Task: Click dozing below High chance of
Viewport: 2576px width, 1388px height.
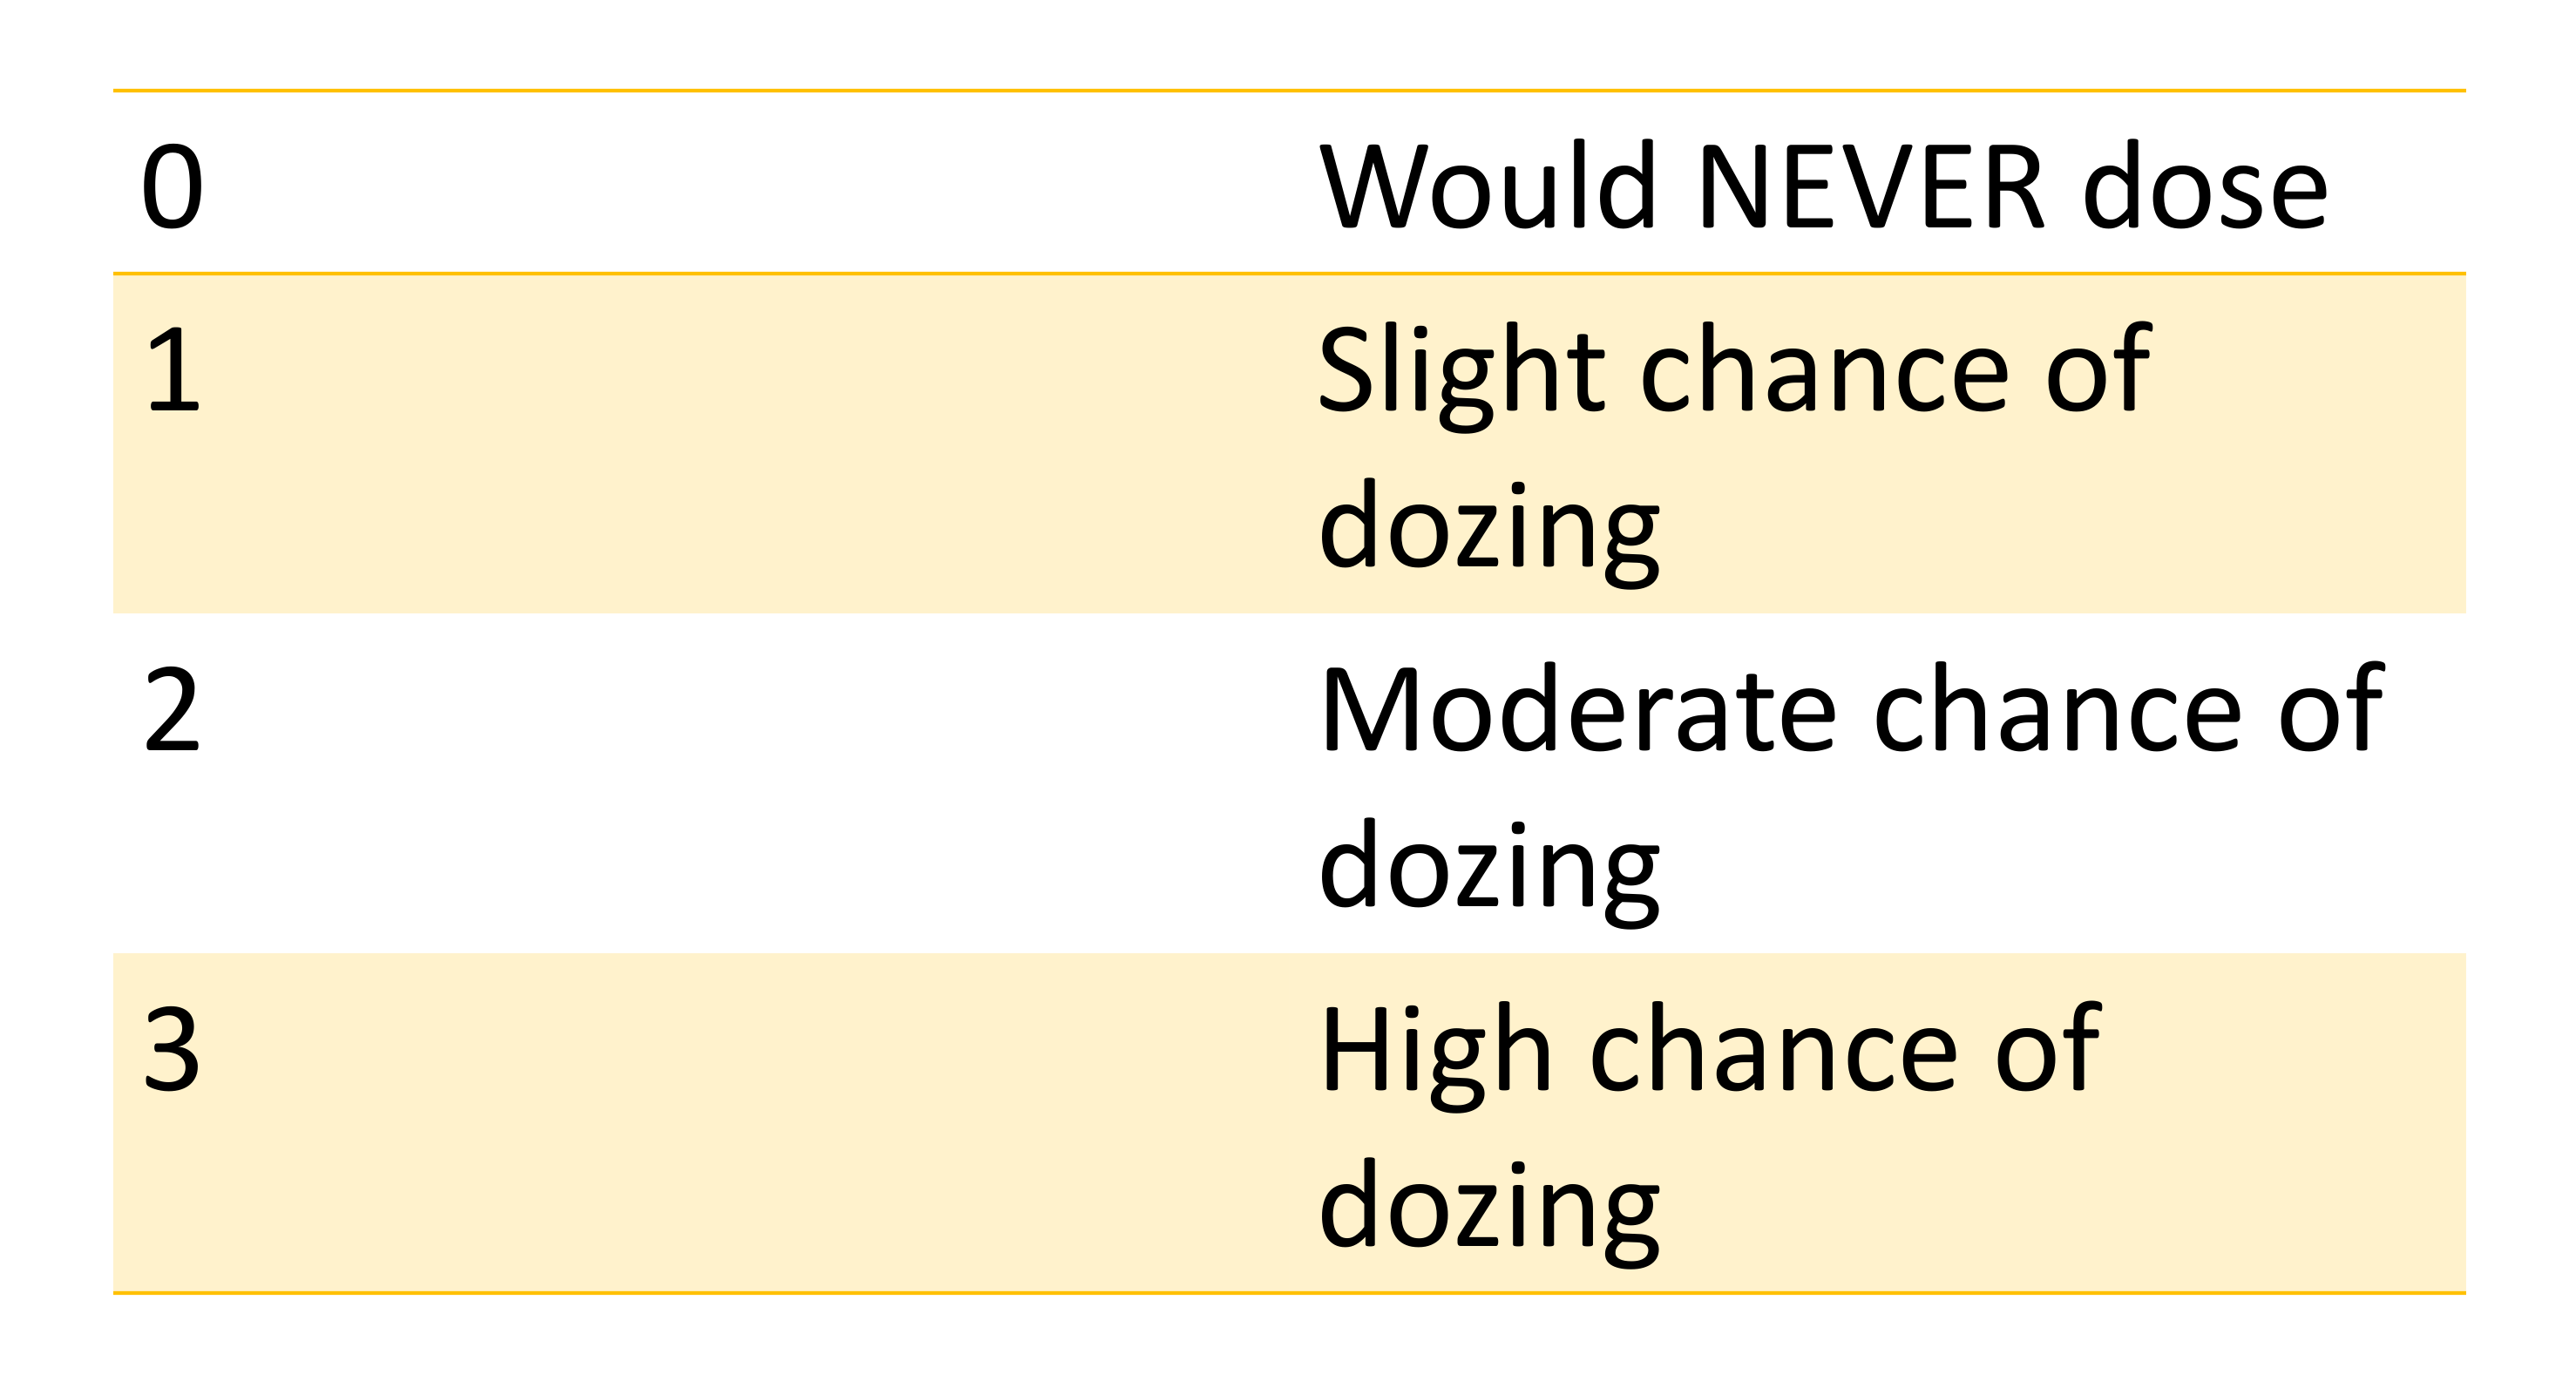Action: pyautogui.click(x=1489, y=1212)
